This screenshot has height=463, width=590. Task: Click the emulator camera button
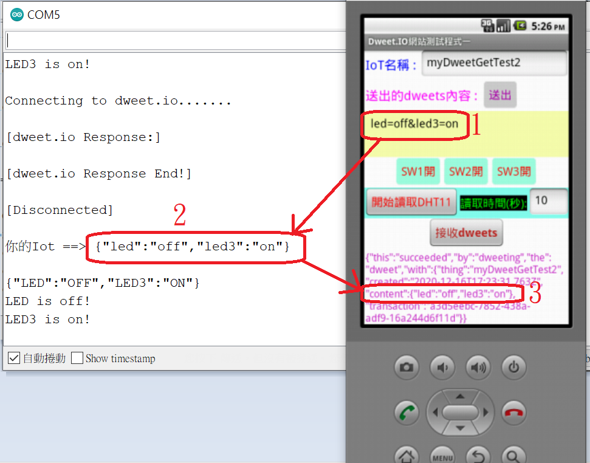[x=406, y=367]
